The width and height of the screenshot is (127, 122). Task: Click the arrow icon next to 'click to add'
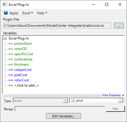[10, 85]
